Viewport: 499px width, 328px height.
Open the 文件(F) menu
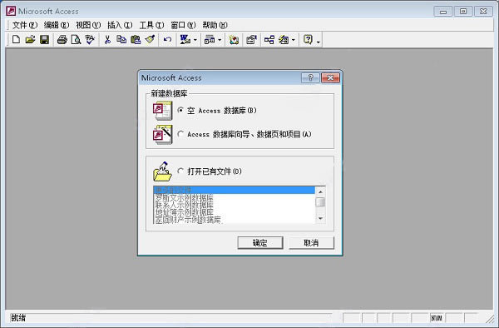pyautogui.click(x=24, y=25)
